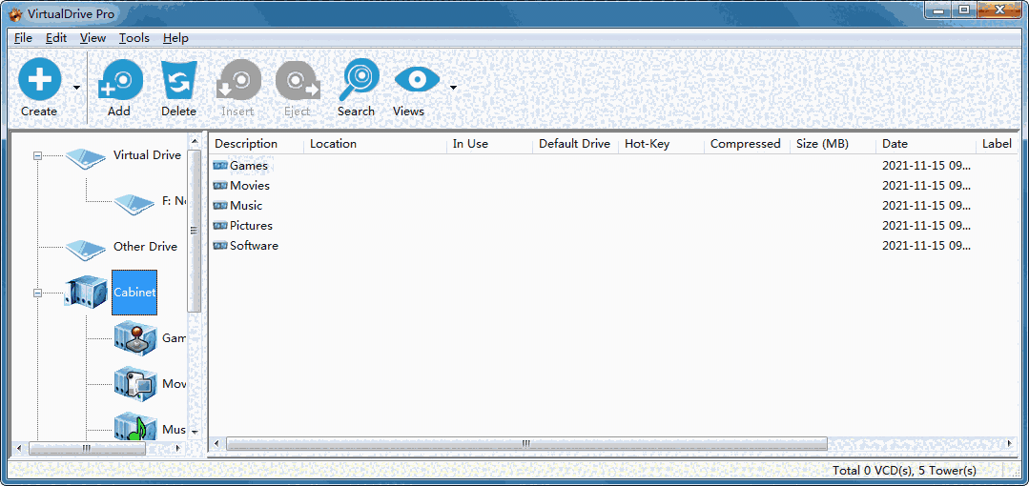Collapse the Cabinet tree node
The height and width of the screenshot is (486, 1029).
point(38,293)
